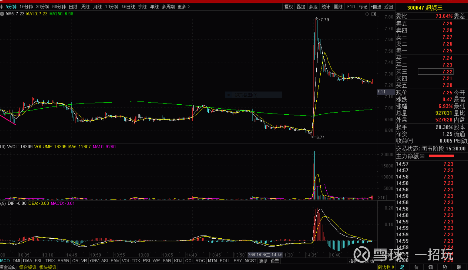Screen dimensions: 468x270
Task: Click the 叠加 overlay button
Action: pyautogui.click(x=301, y=7)
